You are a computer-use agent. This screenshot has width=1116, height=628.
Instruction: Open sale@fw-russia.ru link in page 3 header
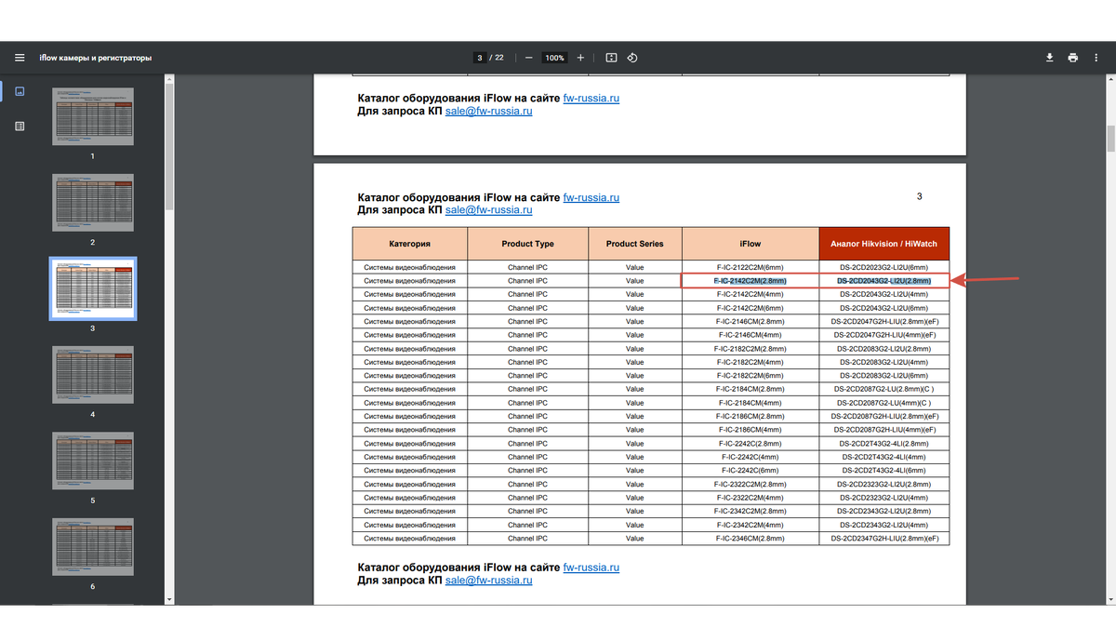point(488,210)
